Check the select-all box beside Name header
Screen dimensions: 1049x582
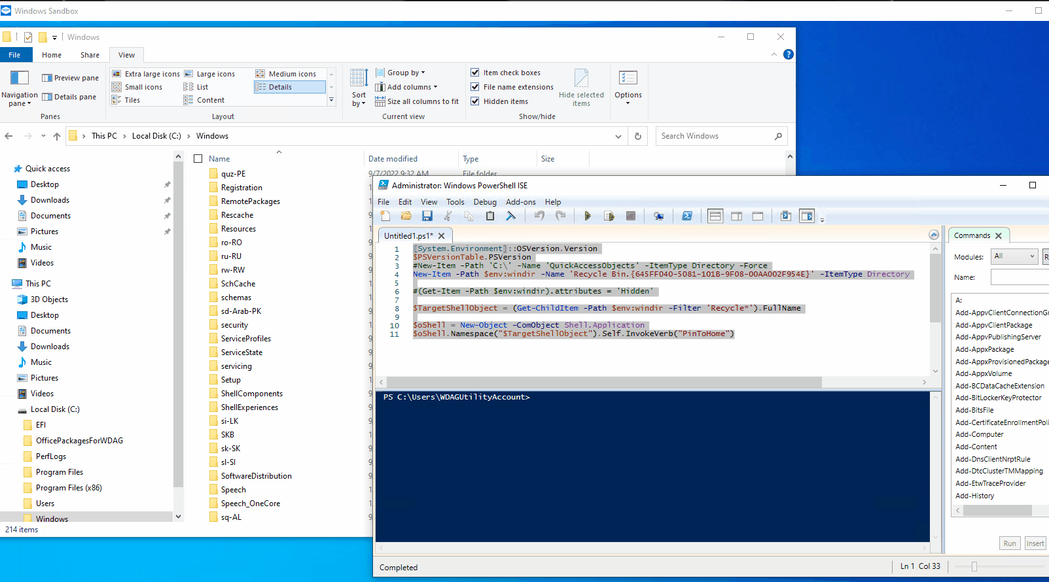(198, 158)
